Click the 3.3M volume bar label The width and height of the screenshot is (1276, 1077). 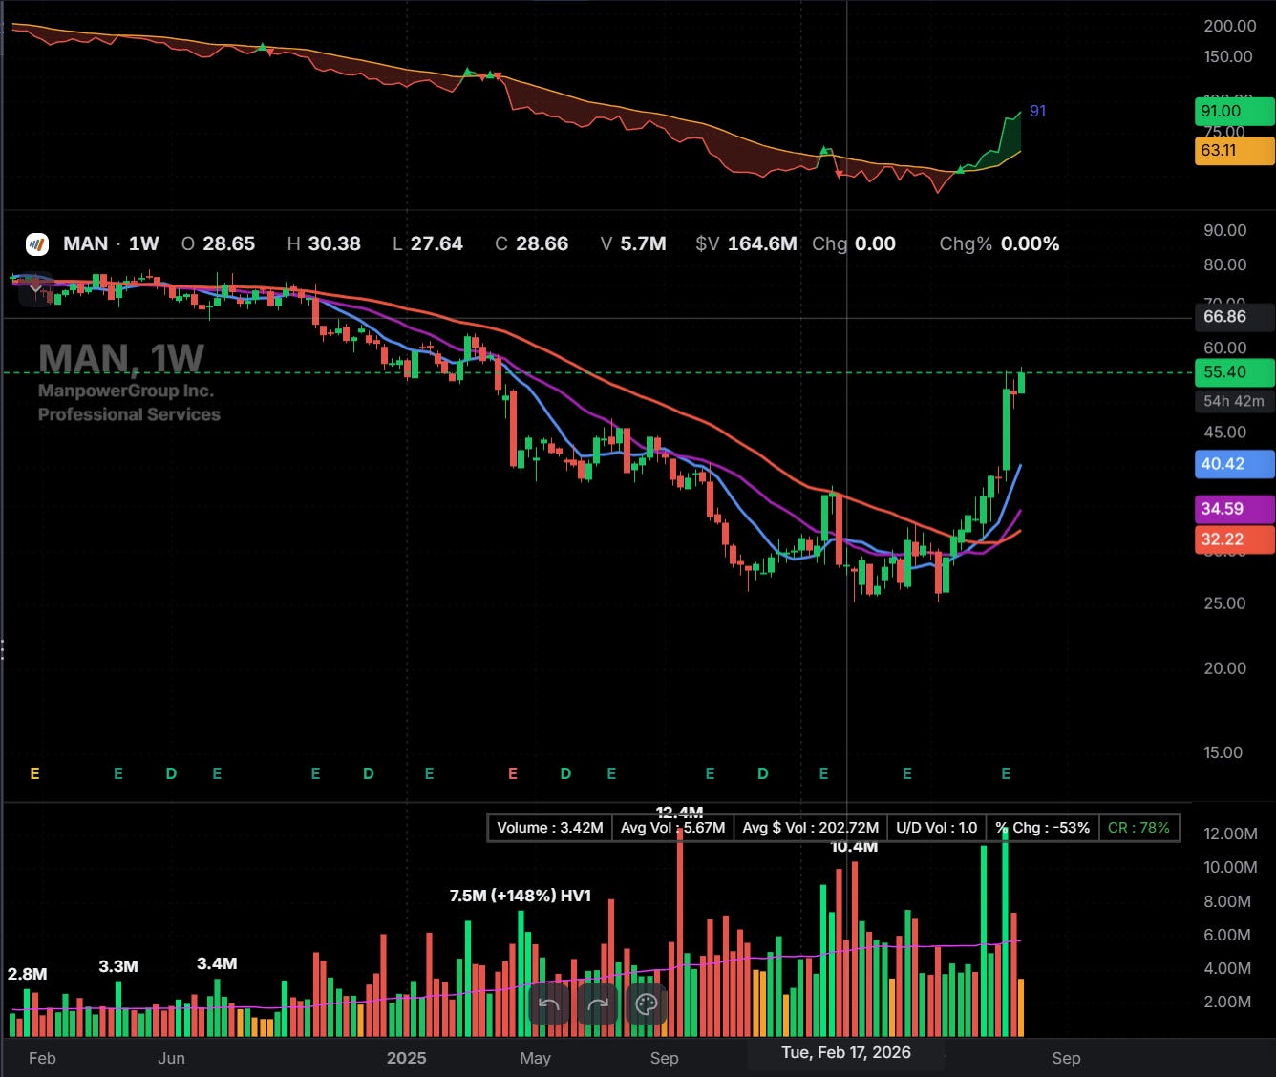[x=118, y=966]
